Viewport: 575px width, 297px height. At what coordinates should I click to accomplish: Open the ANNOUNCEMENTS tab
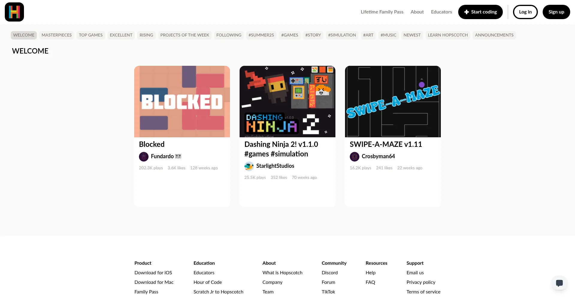click(494, 35)
